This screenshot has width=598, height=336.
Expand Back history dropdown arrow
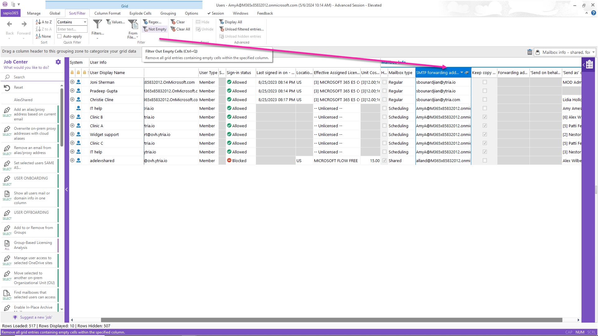click(x=10, y=38)
